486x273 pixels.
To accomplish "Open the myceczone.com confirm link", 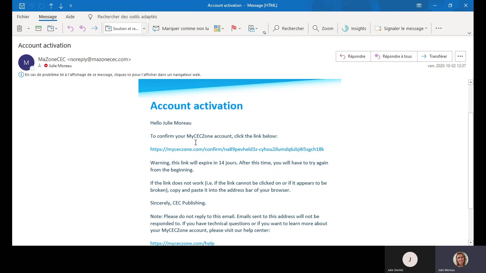I will (x=237, y=149).
